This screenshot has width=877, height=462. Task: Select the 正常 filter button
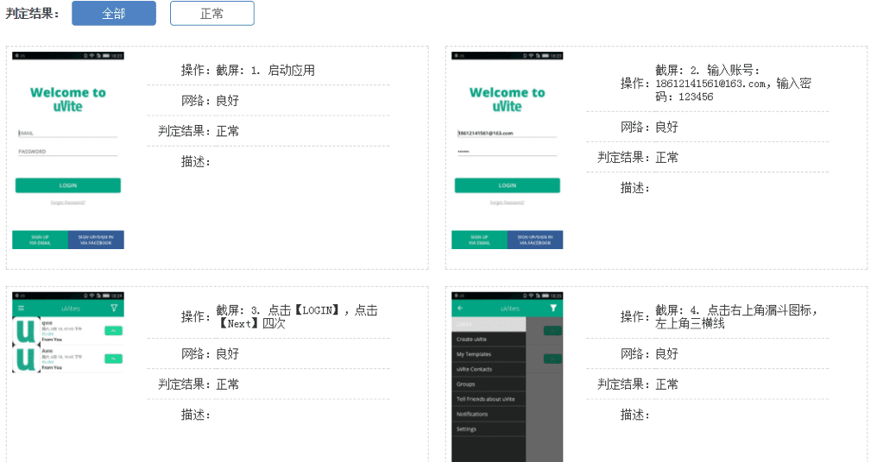pos(212,14)
